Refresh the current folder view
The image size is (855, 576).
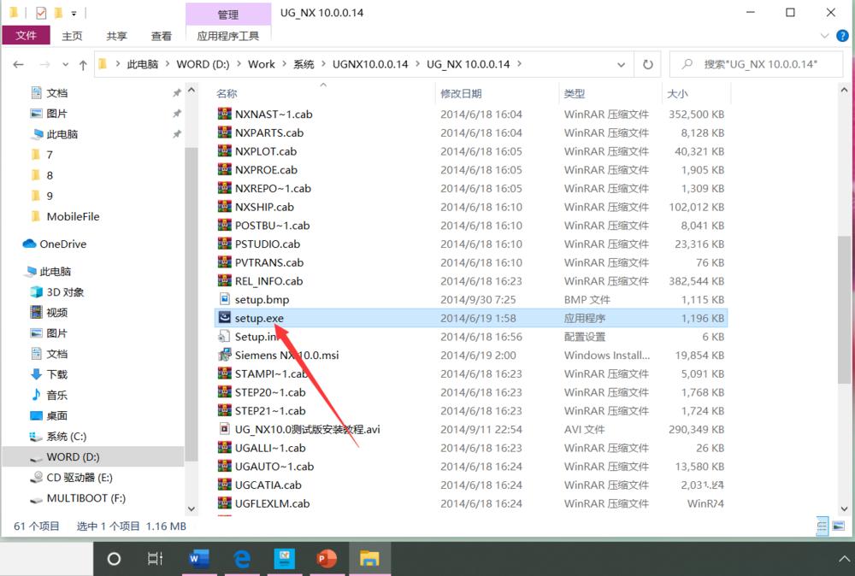(x=648, y=64)
